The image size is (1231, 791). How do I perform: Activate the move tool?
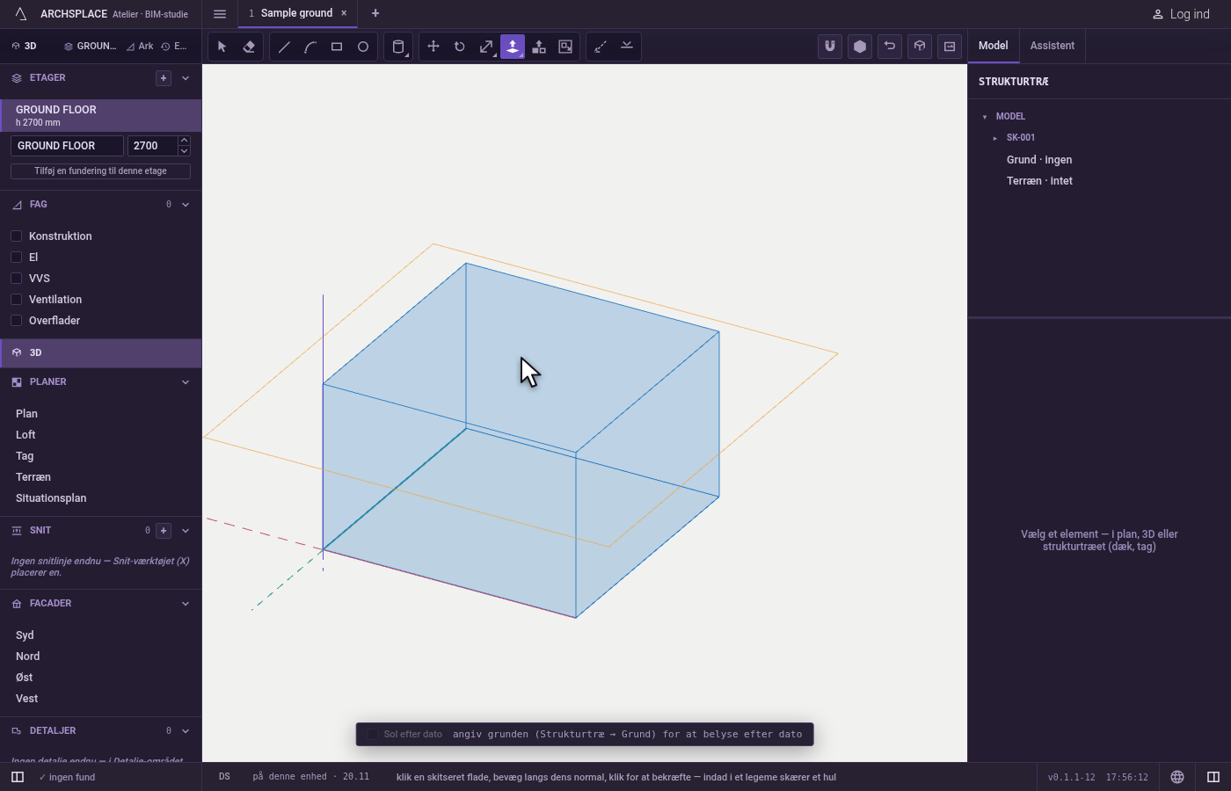coord(433,47)
